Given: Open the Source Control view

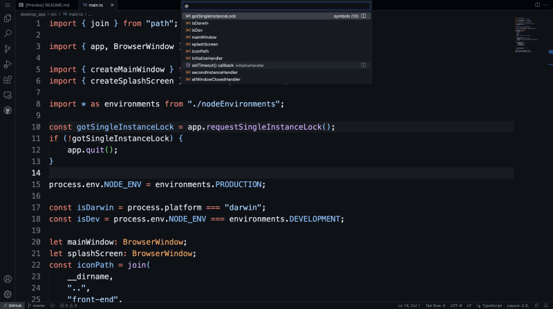Looking at the screenshot, I should [x=8, y=48].
